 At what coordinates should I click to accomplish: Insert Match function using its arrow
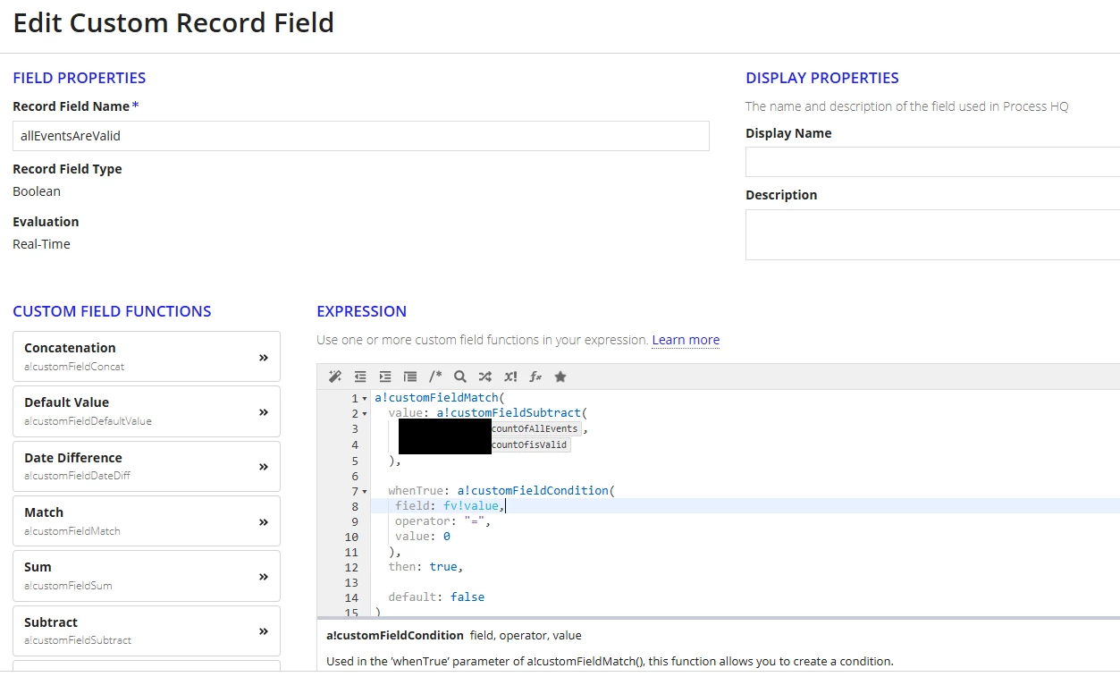point(264,521)
